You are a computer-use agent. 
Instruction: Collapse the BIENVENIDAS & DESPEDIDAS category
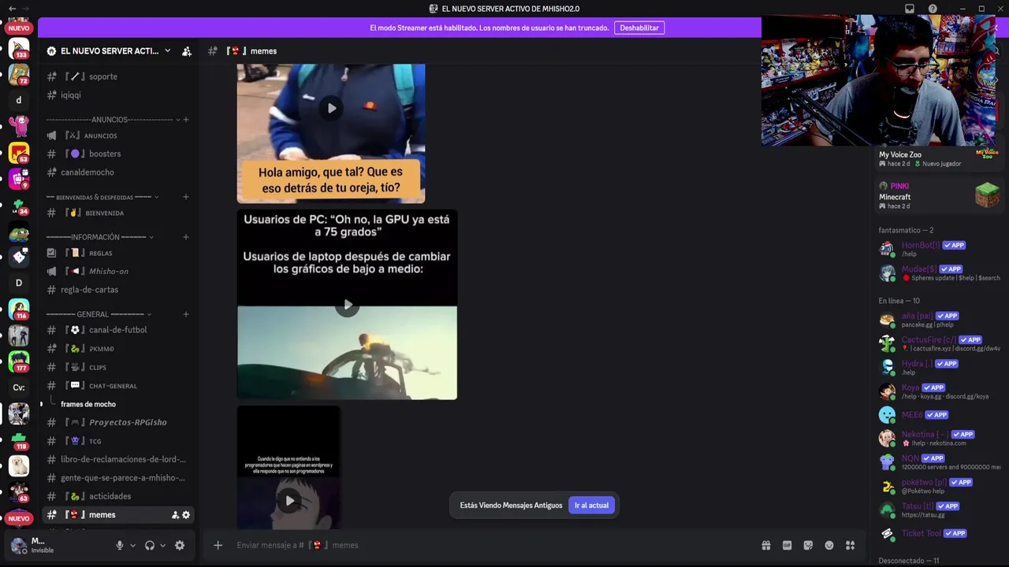102,197
